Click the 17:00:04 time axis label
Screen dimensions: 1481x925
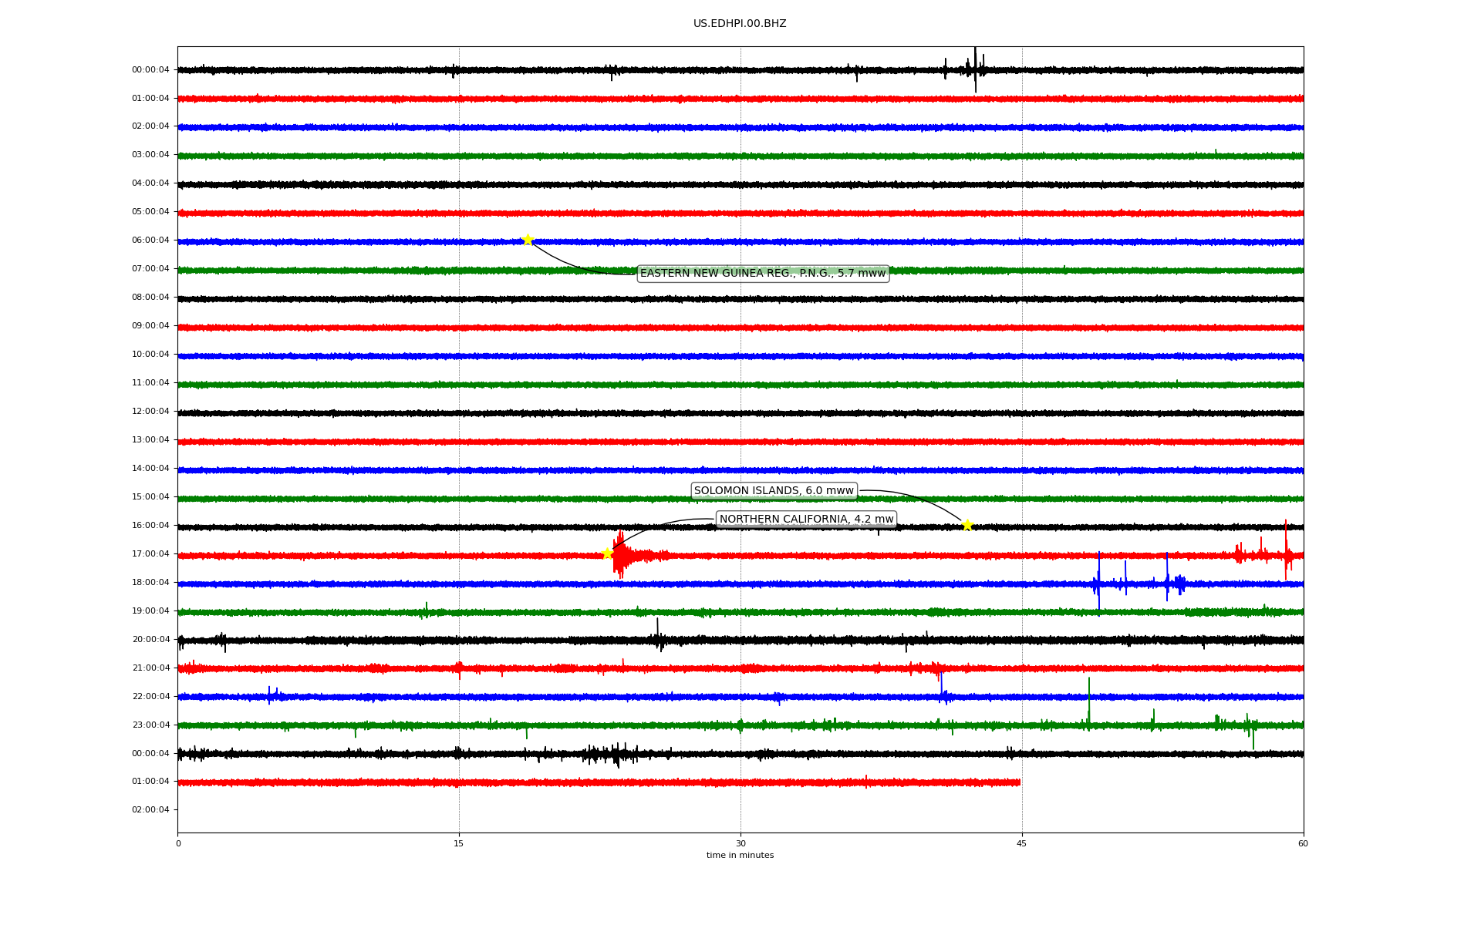tap(150, 554)
